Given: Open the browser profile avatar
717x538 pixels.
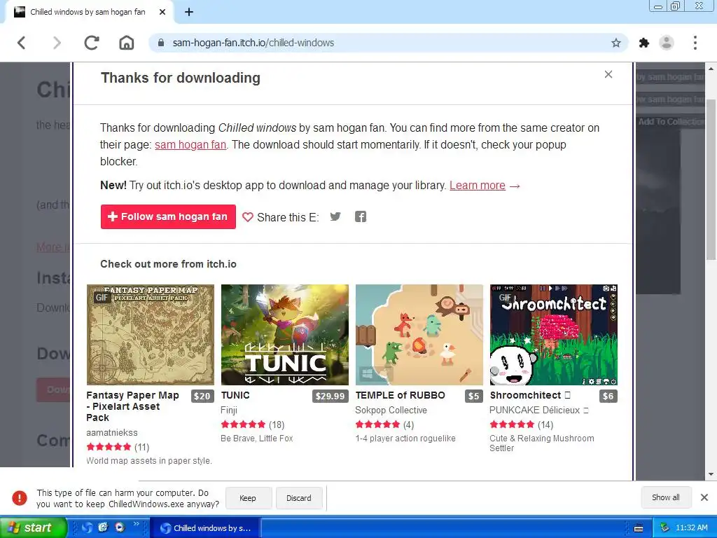Looking at the screenshot, I should [667, 43].
